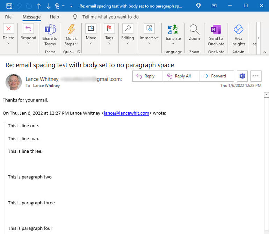Click the text 'This is line one.'
The image size is (269, 234).
tap(24, 126)
